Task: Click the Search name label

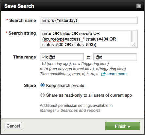Action: [23, 20]
